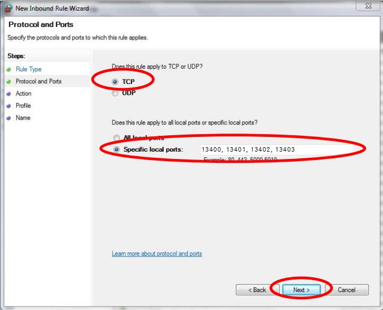This screenshot has width=383, height=310.
Task: Click the firewall wizard icon in title bar
Action: point(8,8)
